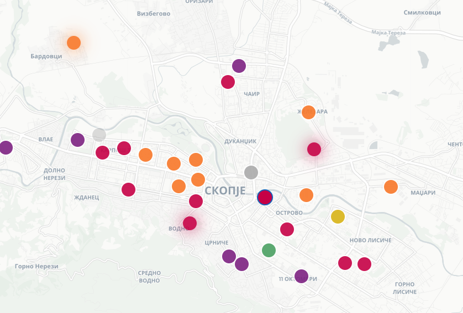The image size is (463, 313).
Task: Open the gray marker below Дуканџик
Action: (x=251, y=172)
